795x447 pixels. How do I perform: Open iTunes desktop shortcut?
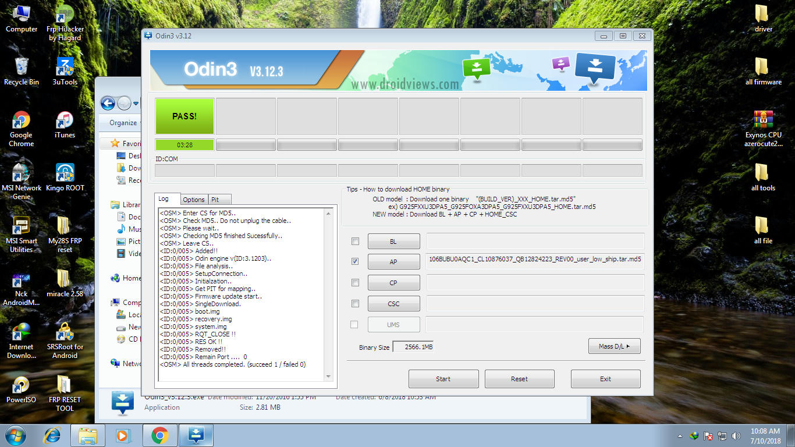(65, 125)
